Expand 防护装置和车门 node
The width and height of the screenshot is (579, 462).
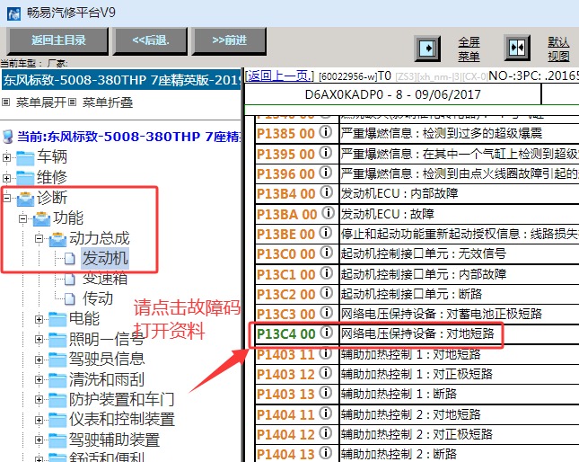(x=39, y=400)
